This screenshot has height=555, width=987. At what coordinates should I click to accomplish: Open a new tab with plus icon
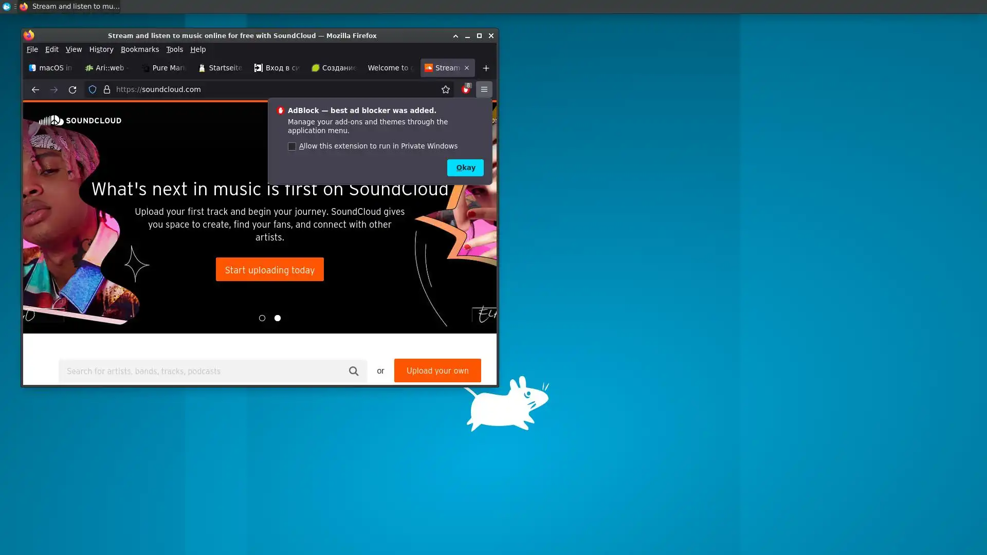[486, 68]
